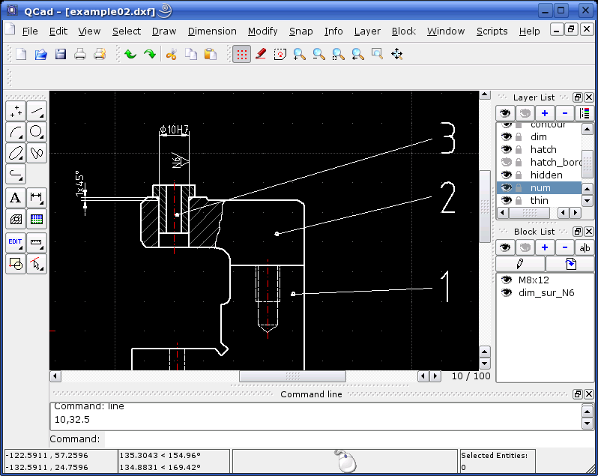Toggle lock on the hatch layer
This screenshot has width=598, height=476.
click(x=519, y=150)
